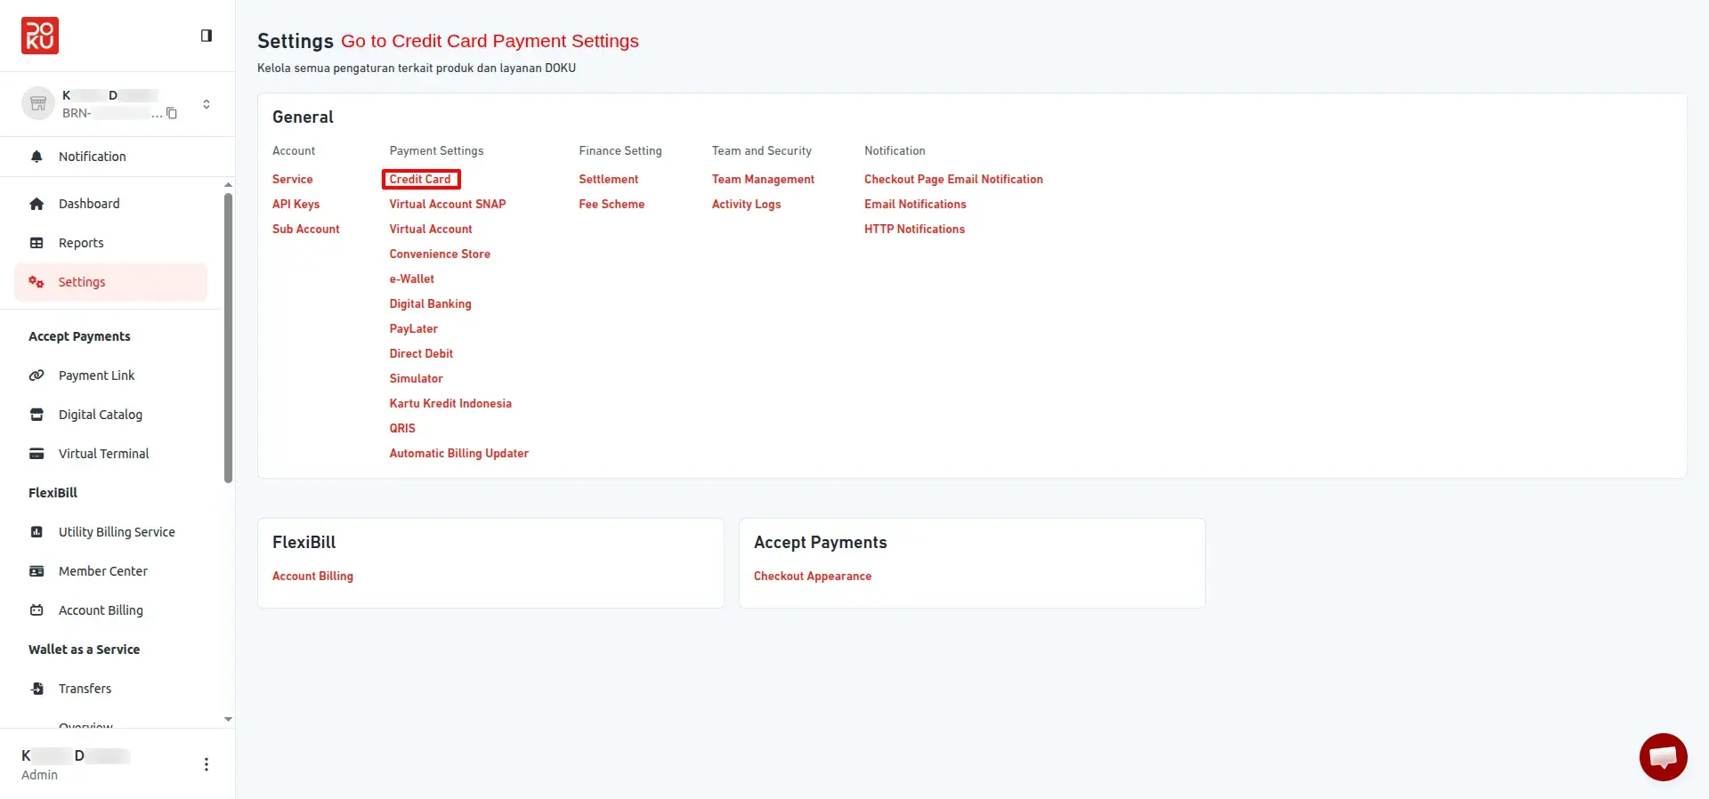
Task: Open HTTP Notifications link
Action: [x=914, y=229]
